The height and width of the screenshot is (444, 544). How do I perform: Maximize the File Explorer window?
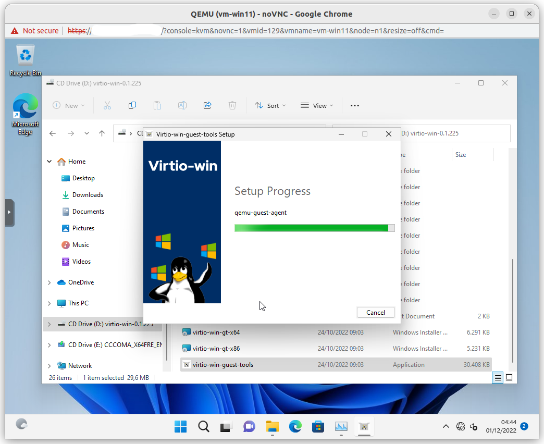(481, 83)
